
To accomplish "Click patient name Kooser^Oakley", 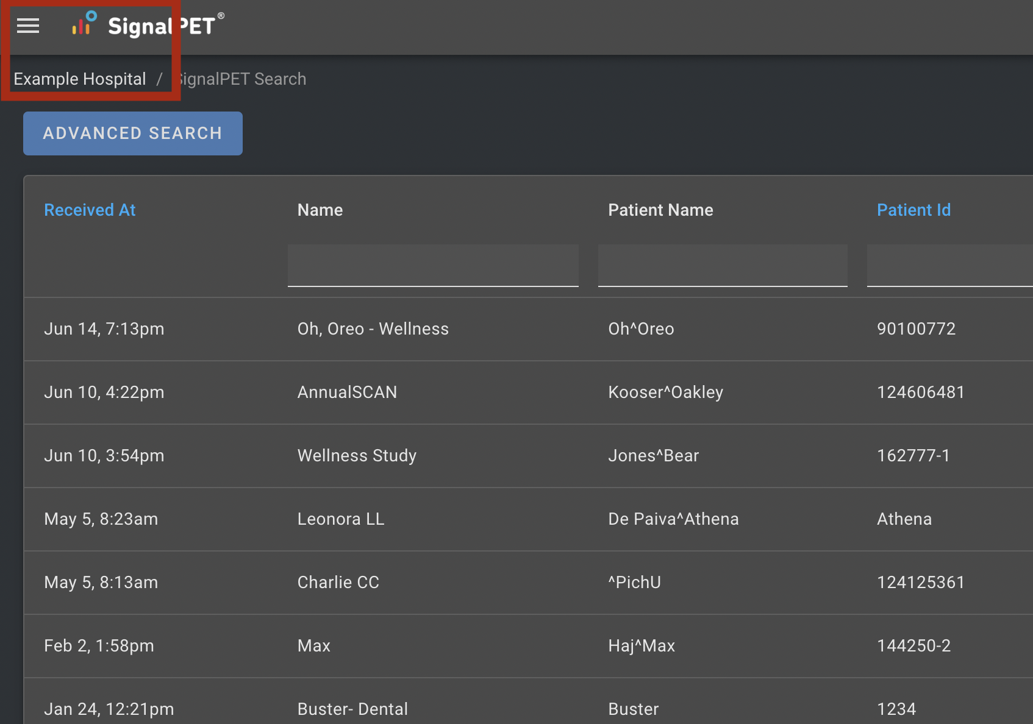I will click(x=666, y=392).
